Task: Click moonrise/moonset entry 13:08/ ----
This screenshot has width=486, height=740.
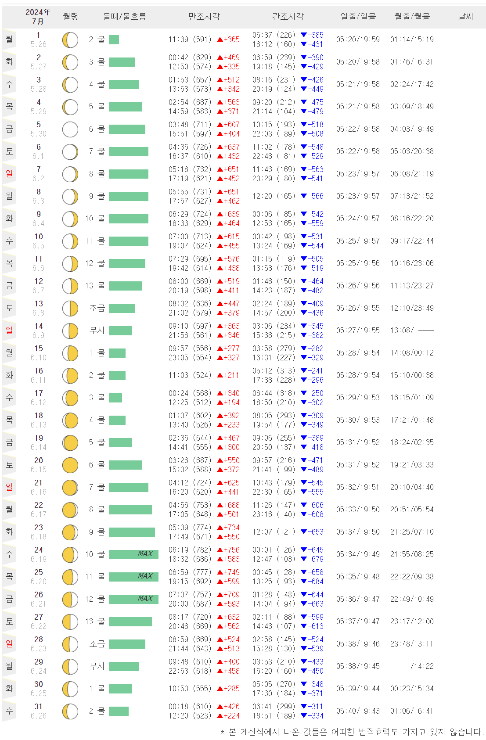Action: coord(412,330)
